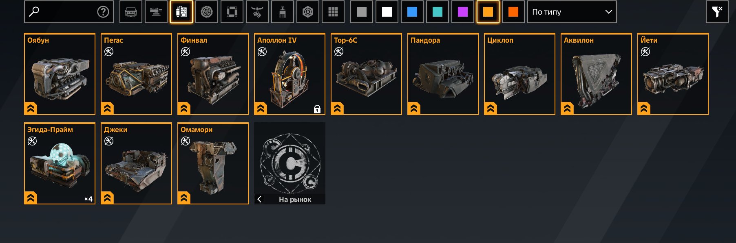Select the Эгида-Прайм module item
Image resolution: width=736 pixels, height=243 pixels.
pyautogui.click(x=60, y=163)
